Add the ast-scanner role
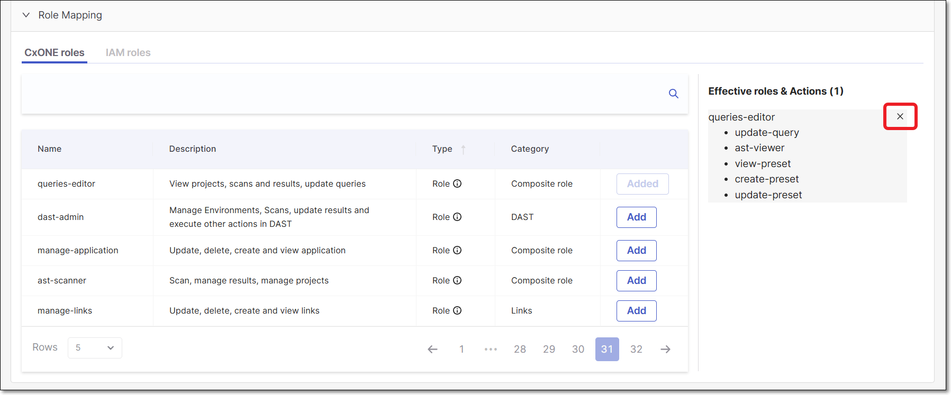This screenshot has width=951, height=395. [x=637, y=281]
